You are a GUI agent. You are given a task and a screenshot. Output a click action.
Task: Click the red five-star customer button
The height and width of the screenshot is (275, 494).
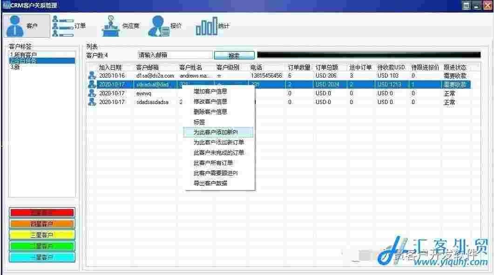42,213
